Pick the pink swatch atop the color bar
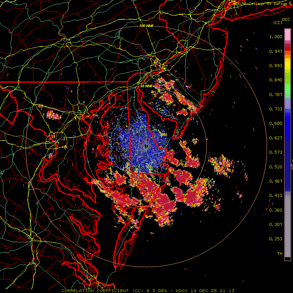Viewport: 293px width, 293px height. [x=287, y=35]
